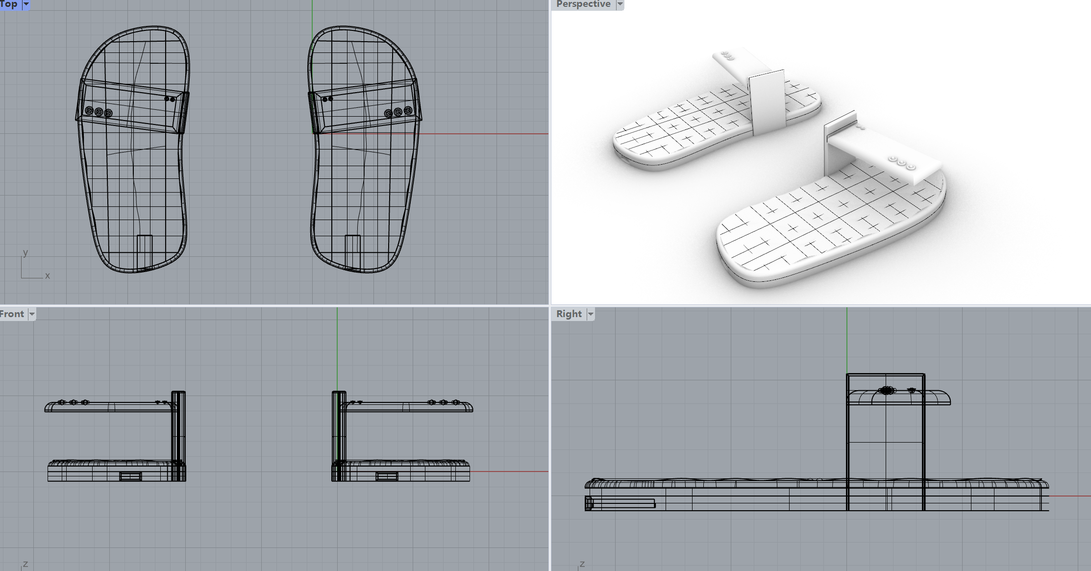This screenshot has width=1091, height=571.
Task: Open the Top viewport dropdown arrow
Action: tap(26, 4)
